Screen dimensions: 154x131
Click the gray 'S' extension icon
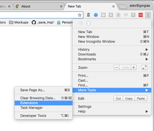[x=111, y=15]
